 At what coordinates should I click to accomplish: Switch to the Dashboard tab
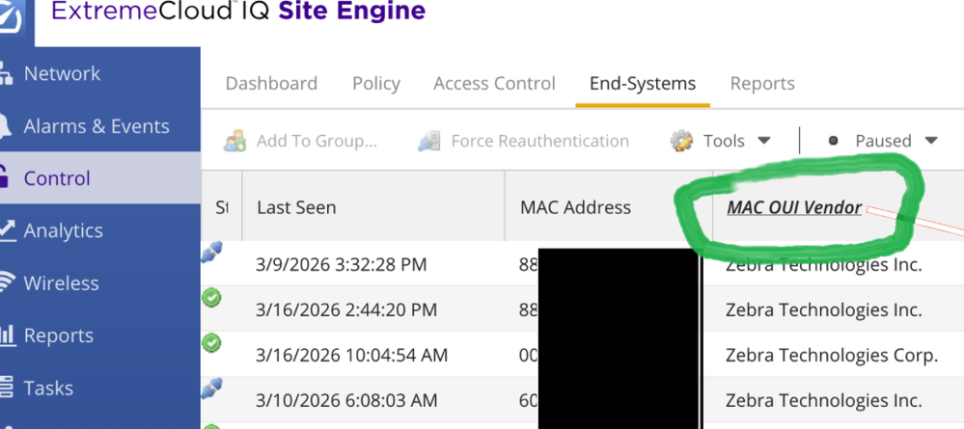coord(271,83)
